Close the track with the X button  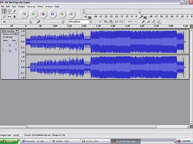pyautogui.click(x=2, y=31)
